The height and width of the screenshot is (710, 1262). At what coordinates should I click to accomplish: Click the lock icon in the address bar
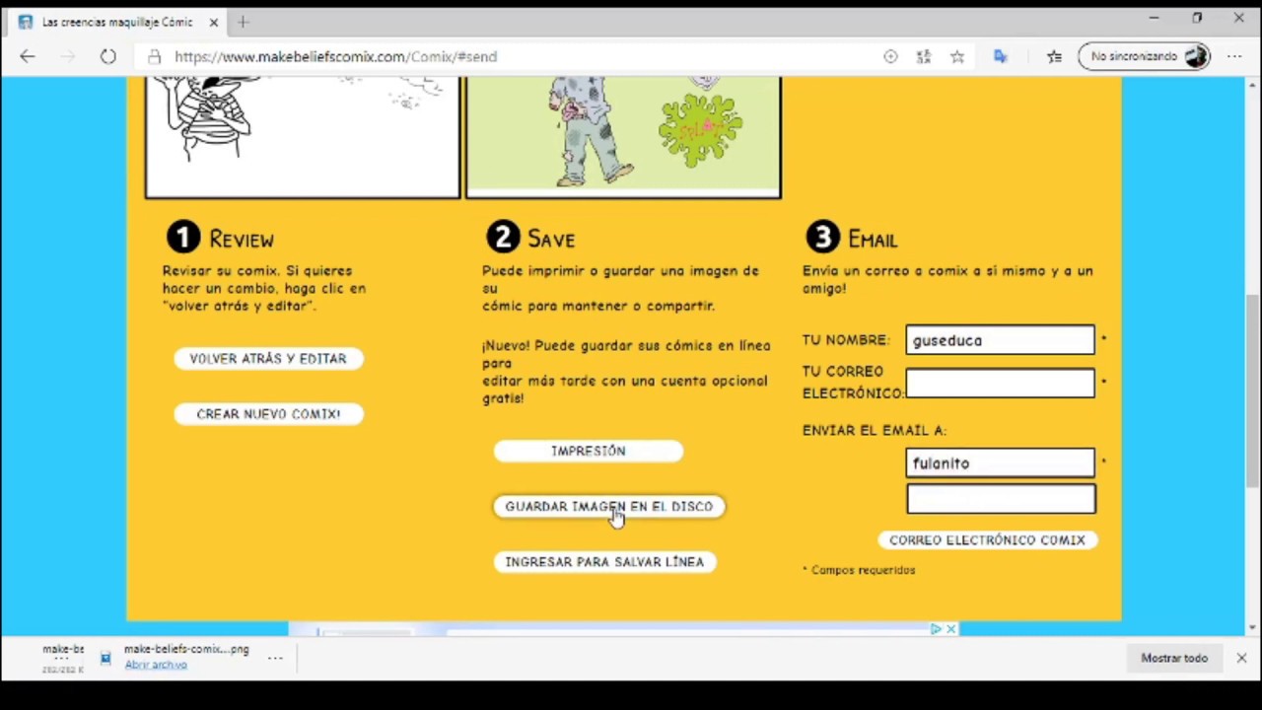click(x=154, y=57)
